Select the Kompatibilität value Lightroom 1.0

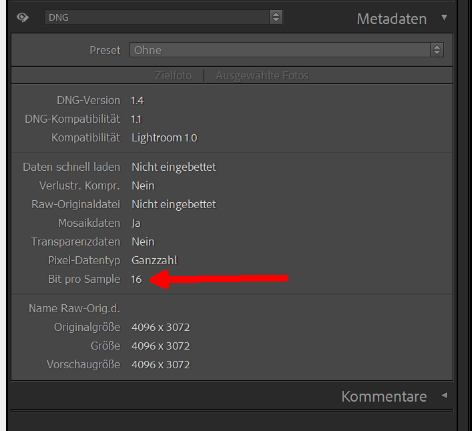[164, 137]
